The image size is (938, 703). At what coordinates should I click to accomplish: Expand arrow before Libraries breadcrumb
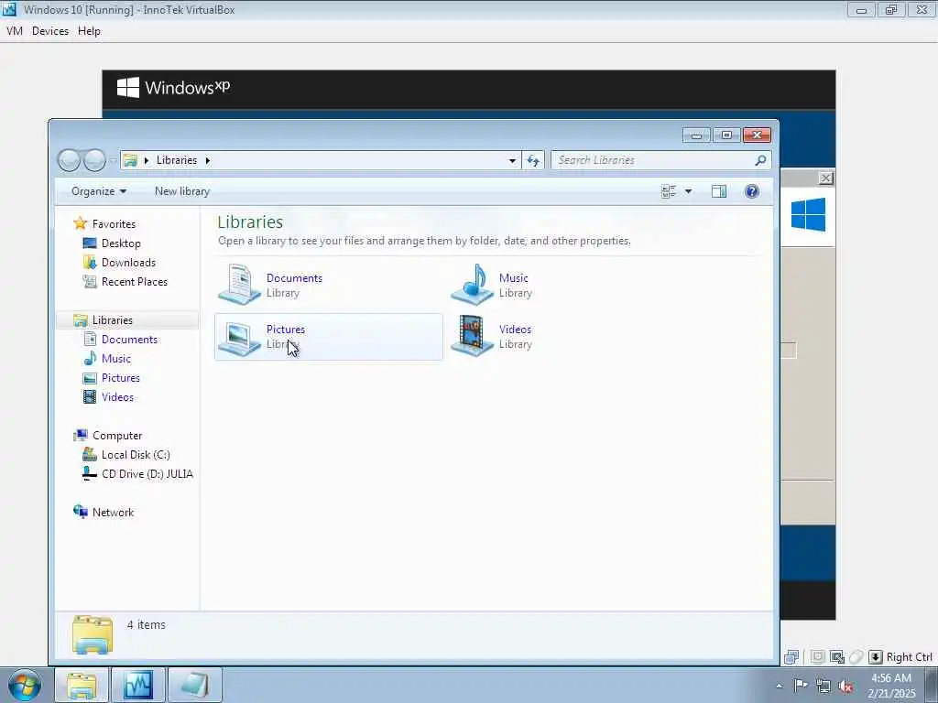pyautogui.click(x=147, y=160)
